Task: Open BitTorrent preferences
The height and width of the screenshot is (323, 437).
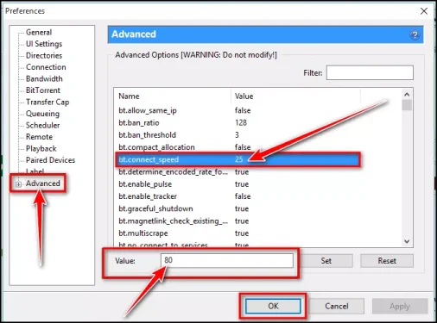Action: (43, 90)
